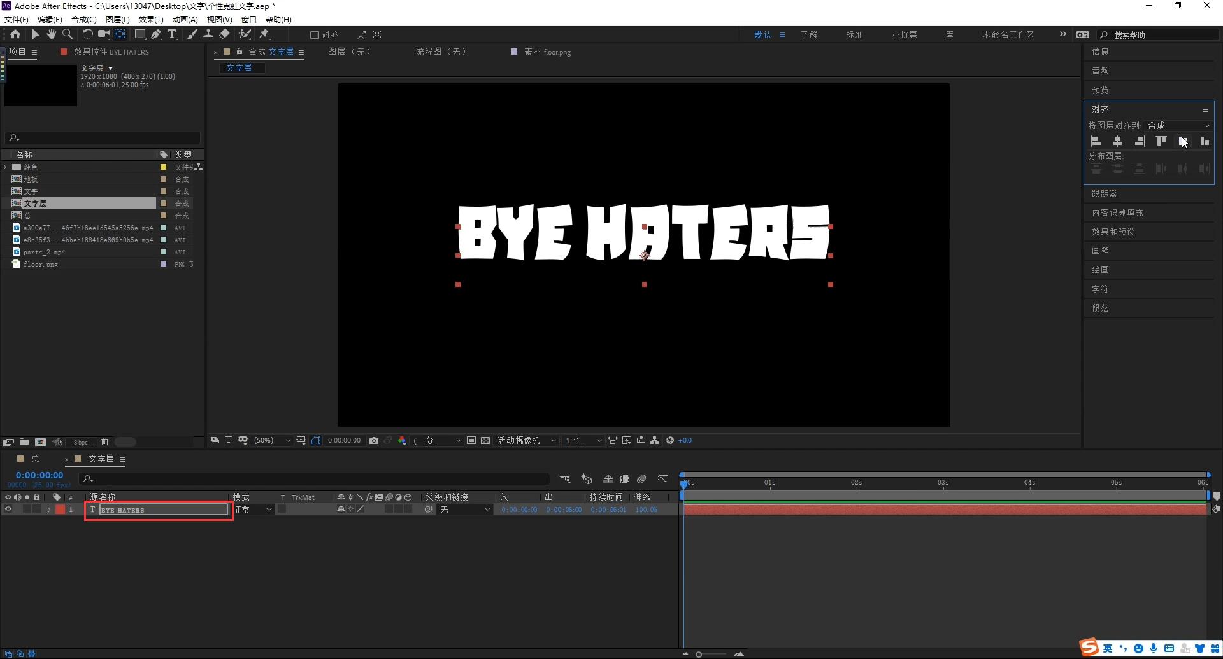Viewport: 1223px width, 659px height.
Task: Click align right edges icon
Action: pos(1140,141)
